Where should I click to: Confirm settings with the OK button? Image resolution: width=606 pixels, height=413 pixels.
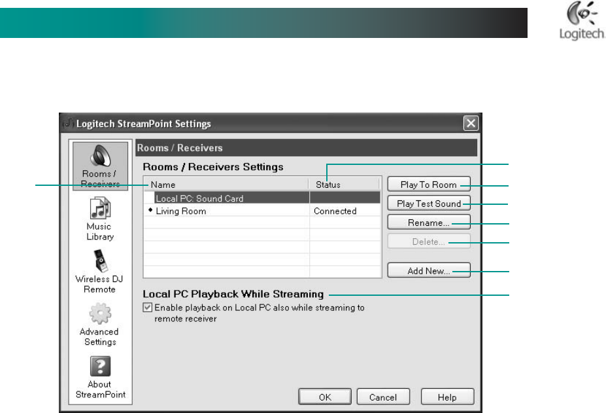325,397
